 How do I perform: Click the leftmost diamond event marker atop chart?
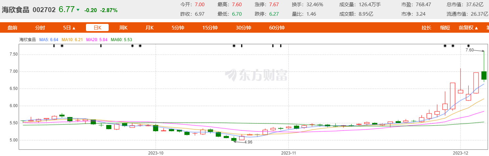tap(54, 46)
